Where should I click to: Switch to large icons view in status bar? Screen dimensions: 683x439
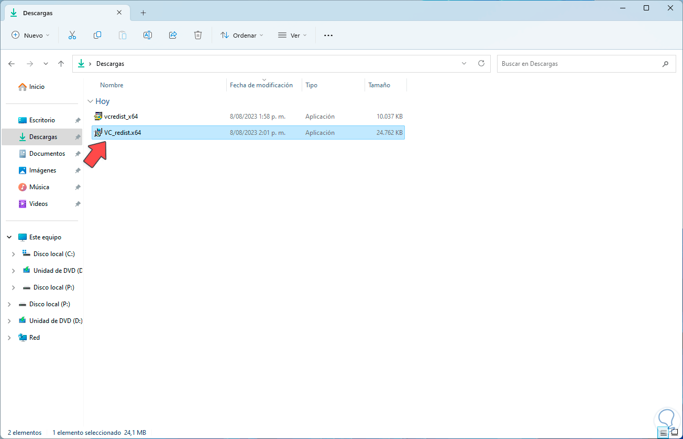[x=675, y=433]
